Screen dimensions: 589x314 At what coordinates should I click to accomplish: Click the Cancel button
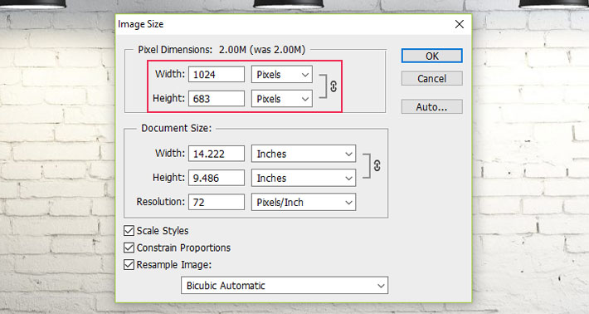pyautogui.click(x=432, y=79)
